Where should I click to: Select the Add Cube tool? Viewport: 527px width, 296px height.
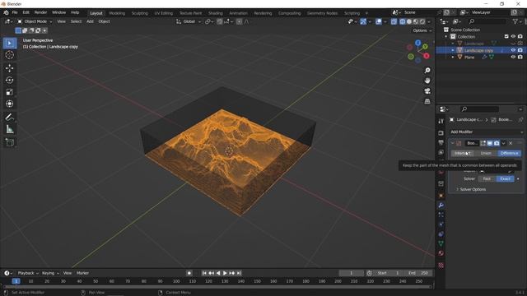coord(9,142)
